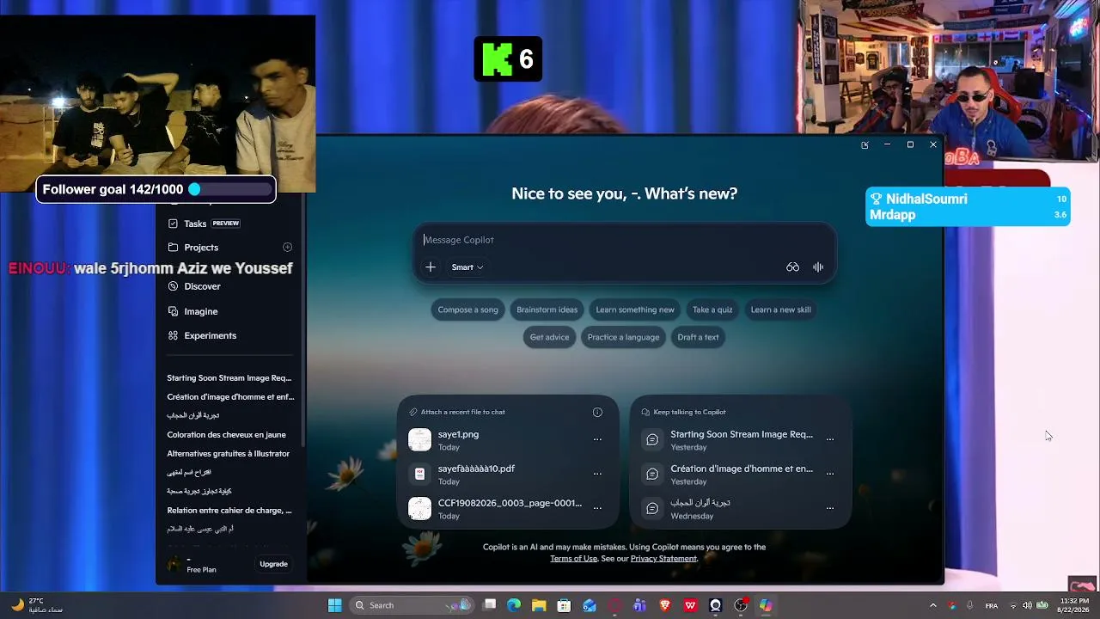Open more options for CCF19082026_0003 file
The height and width of the screenshot is (619, 1100).
(597, 508)
